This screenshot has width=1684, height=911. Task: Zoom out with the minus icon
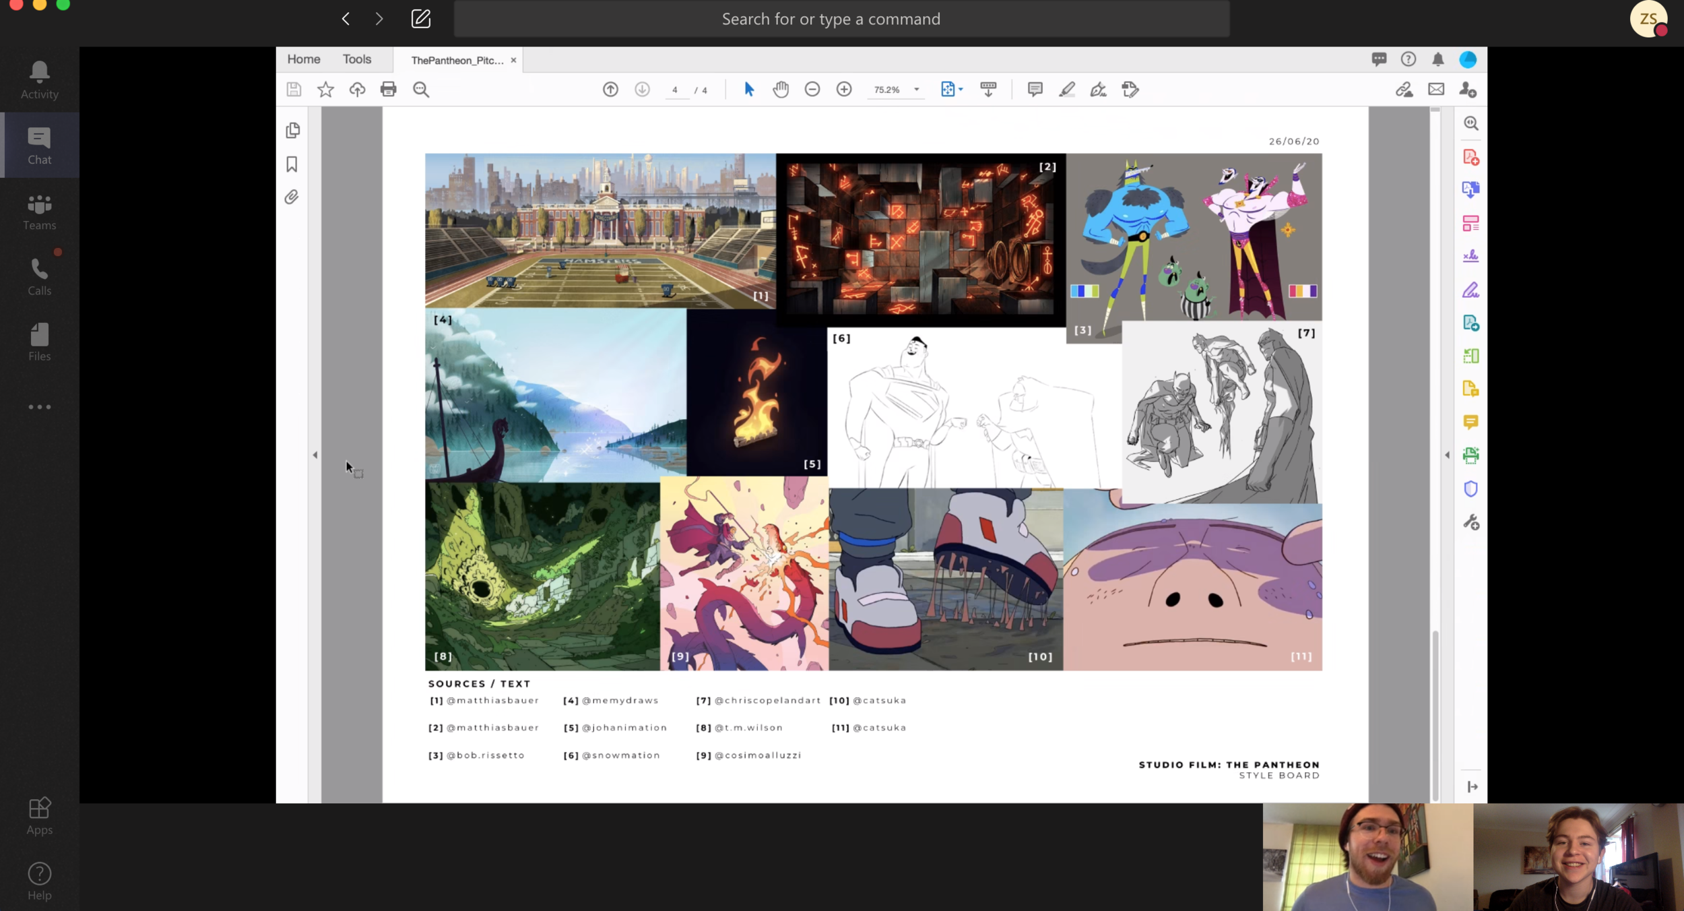(812, 89)
